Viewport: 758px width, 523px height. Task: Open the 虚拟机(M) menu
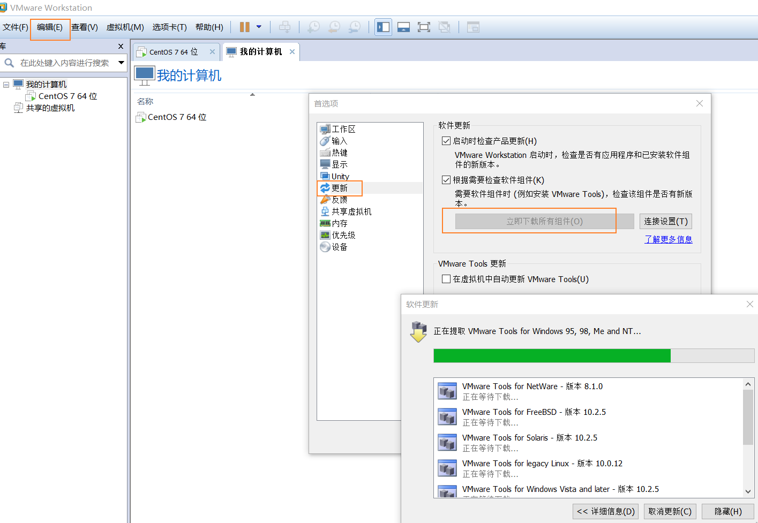point(125,27)
